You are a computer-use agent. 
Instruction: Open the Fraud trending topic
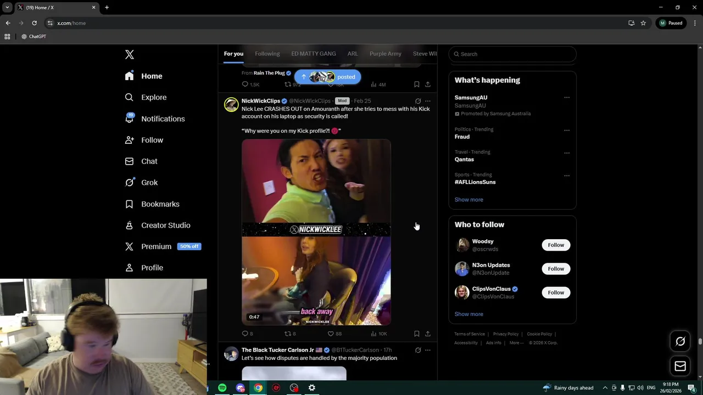(x=462, y=137)
